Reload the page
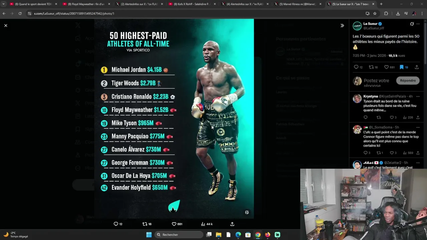The image size is (427, 240). pyautogui.click(x=20, y=13)
